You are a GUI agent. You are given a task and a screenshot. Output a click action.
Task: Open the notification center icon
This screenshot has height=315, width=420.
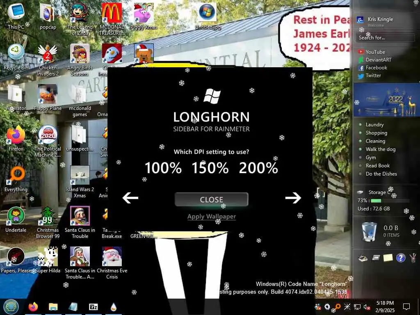click(x=406, y=307)
